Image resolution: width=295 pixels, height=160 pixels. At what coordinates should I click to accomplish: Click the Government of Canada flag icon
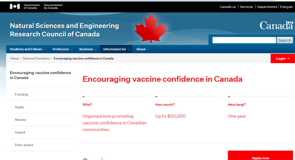click(15, 7)
